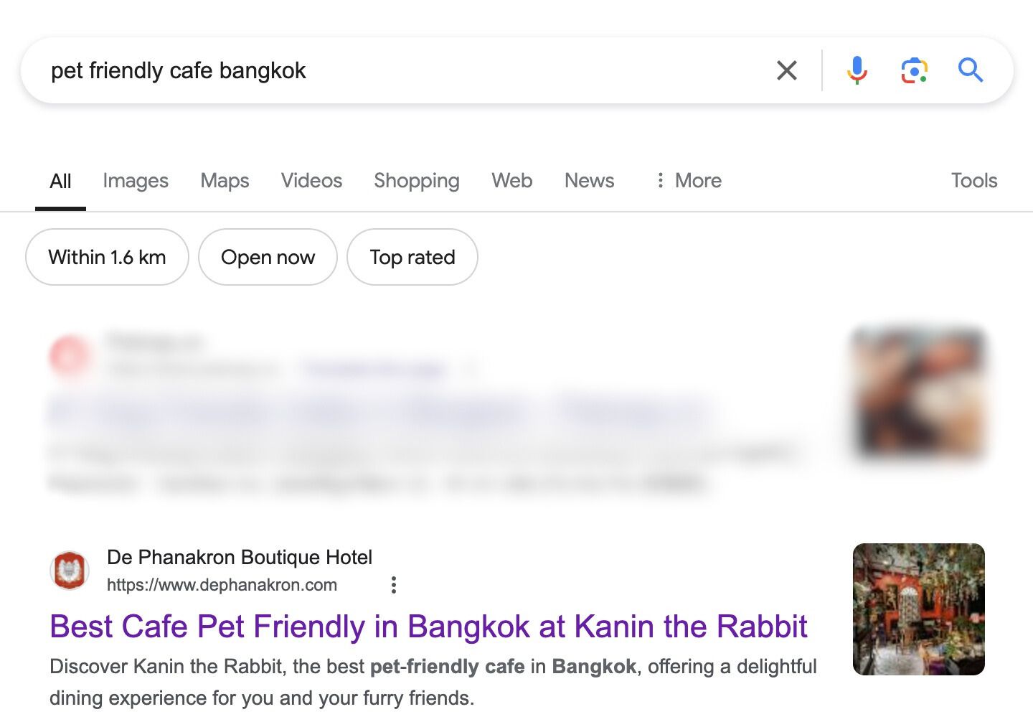Click the magnifying glass to search
The height and width of the screenshot is (722, 1033).
pyautogui.click(x=971, y=70)
